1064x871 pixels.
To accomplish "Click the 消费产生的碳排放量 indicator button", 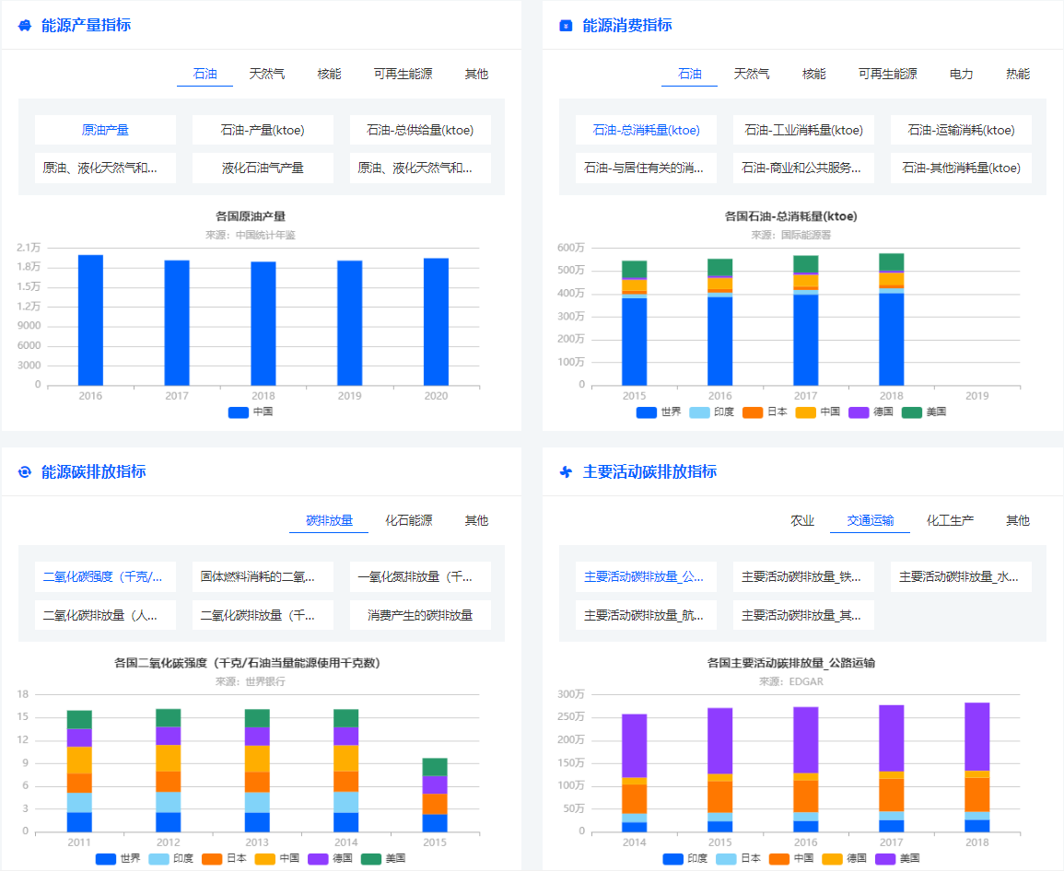I will [419, 614].
